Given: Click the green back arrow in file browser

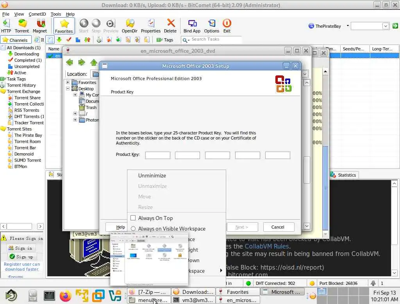Looking at the screenshot, I should (70, 62).
